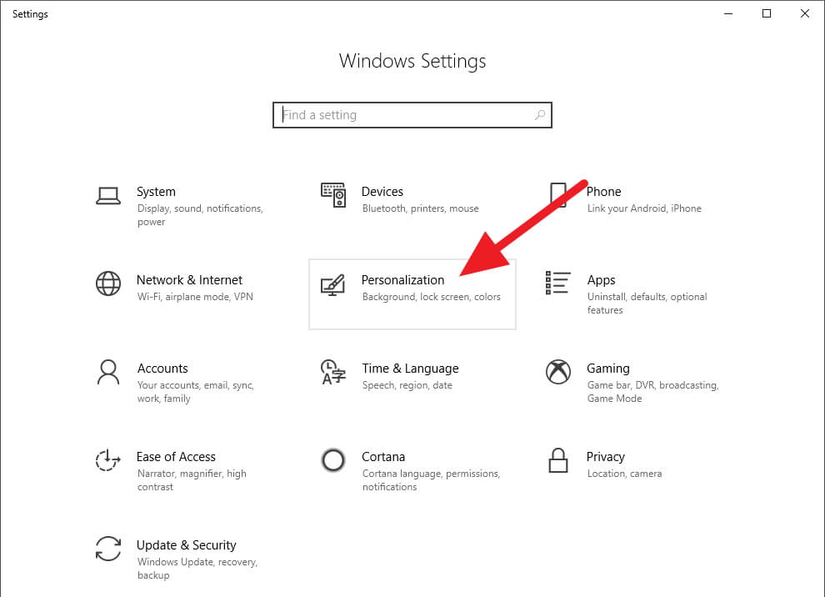Open the Accounts person icon
Image resolution: width=825 pixels, height=597 pixels.
pos(108,372)
